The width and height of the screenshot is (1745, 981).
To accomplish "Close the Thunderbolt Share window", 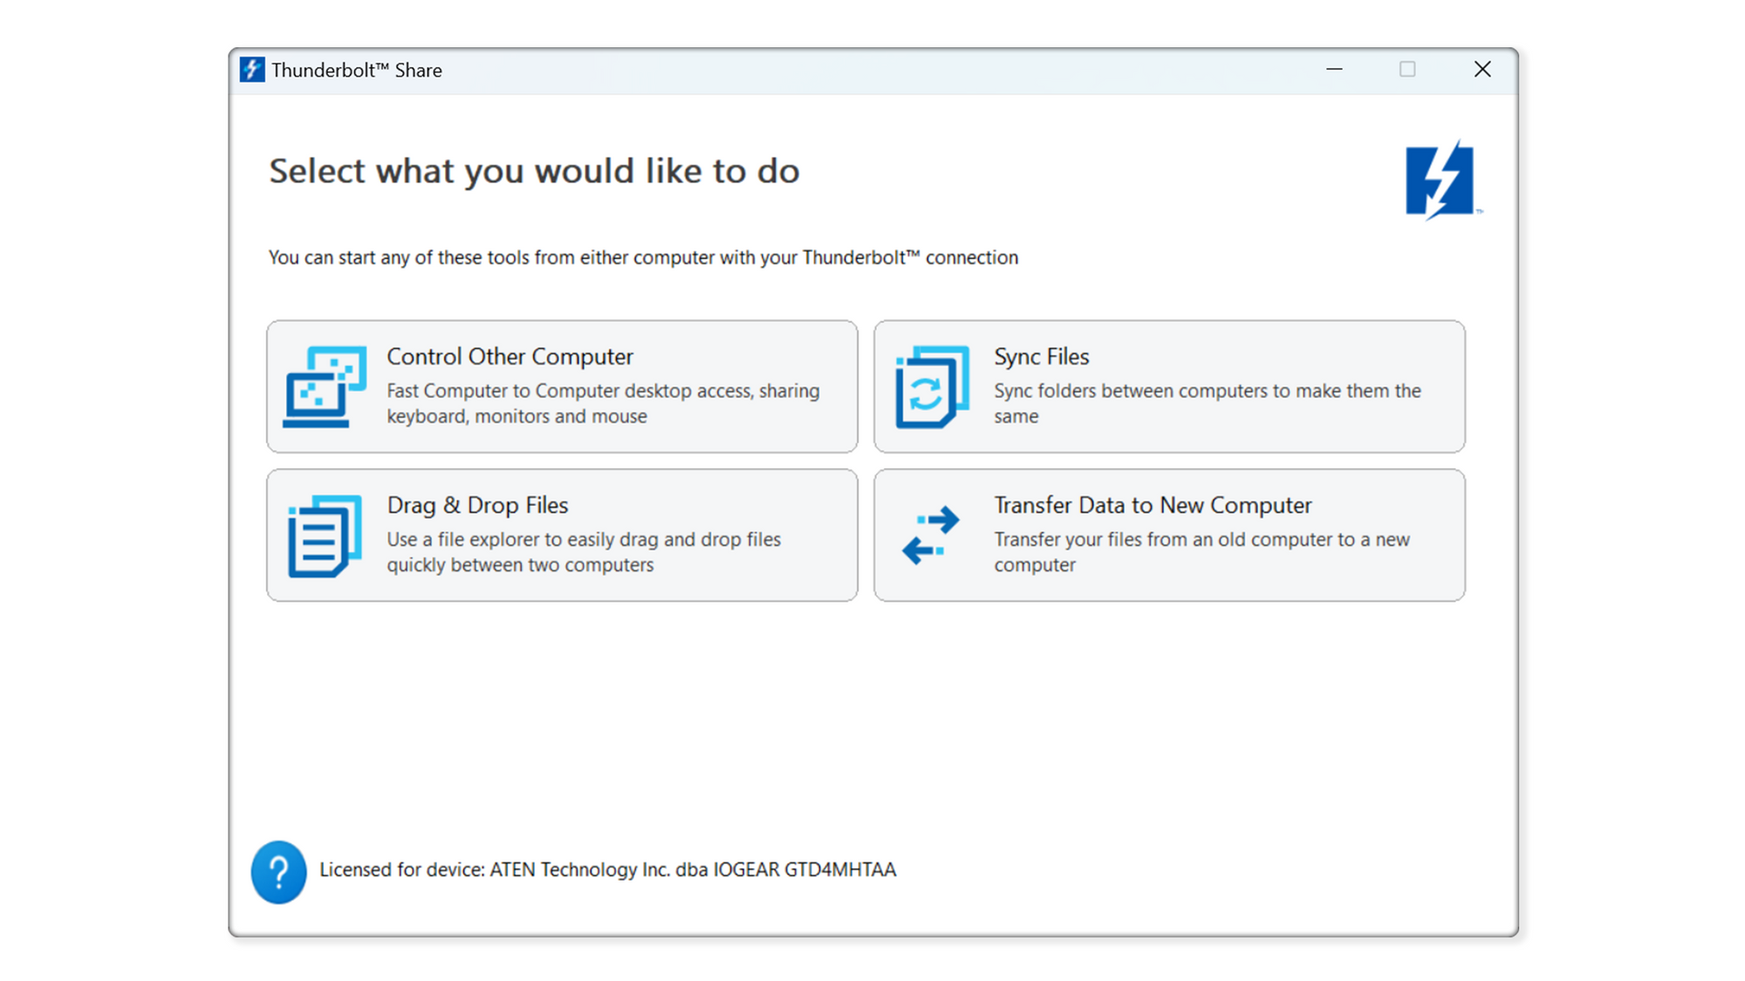I will click(1482, 70).
